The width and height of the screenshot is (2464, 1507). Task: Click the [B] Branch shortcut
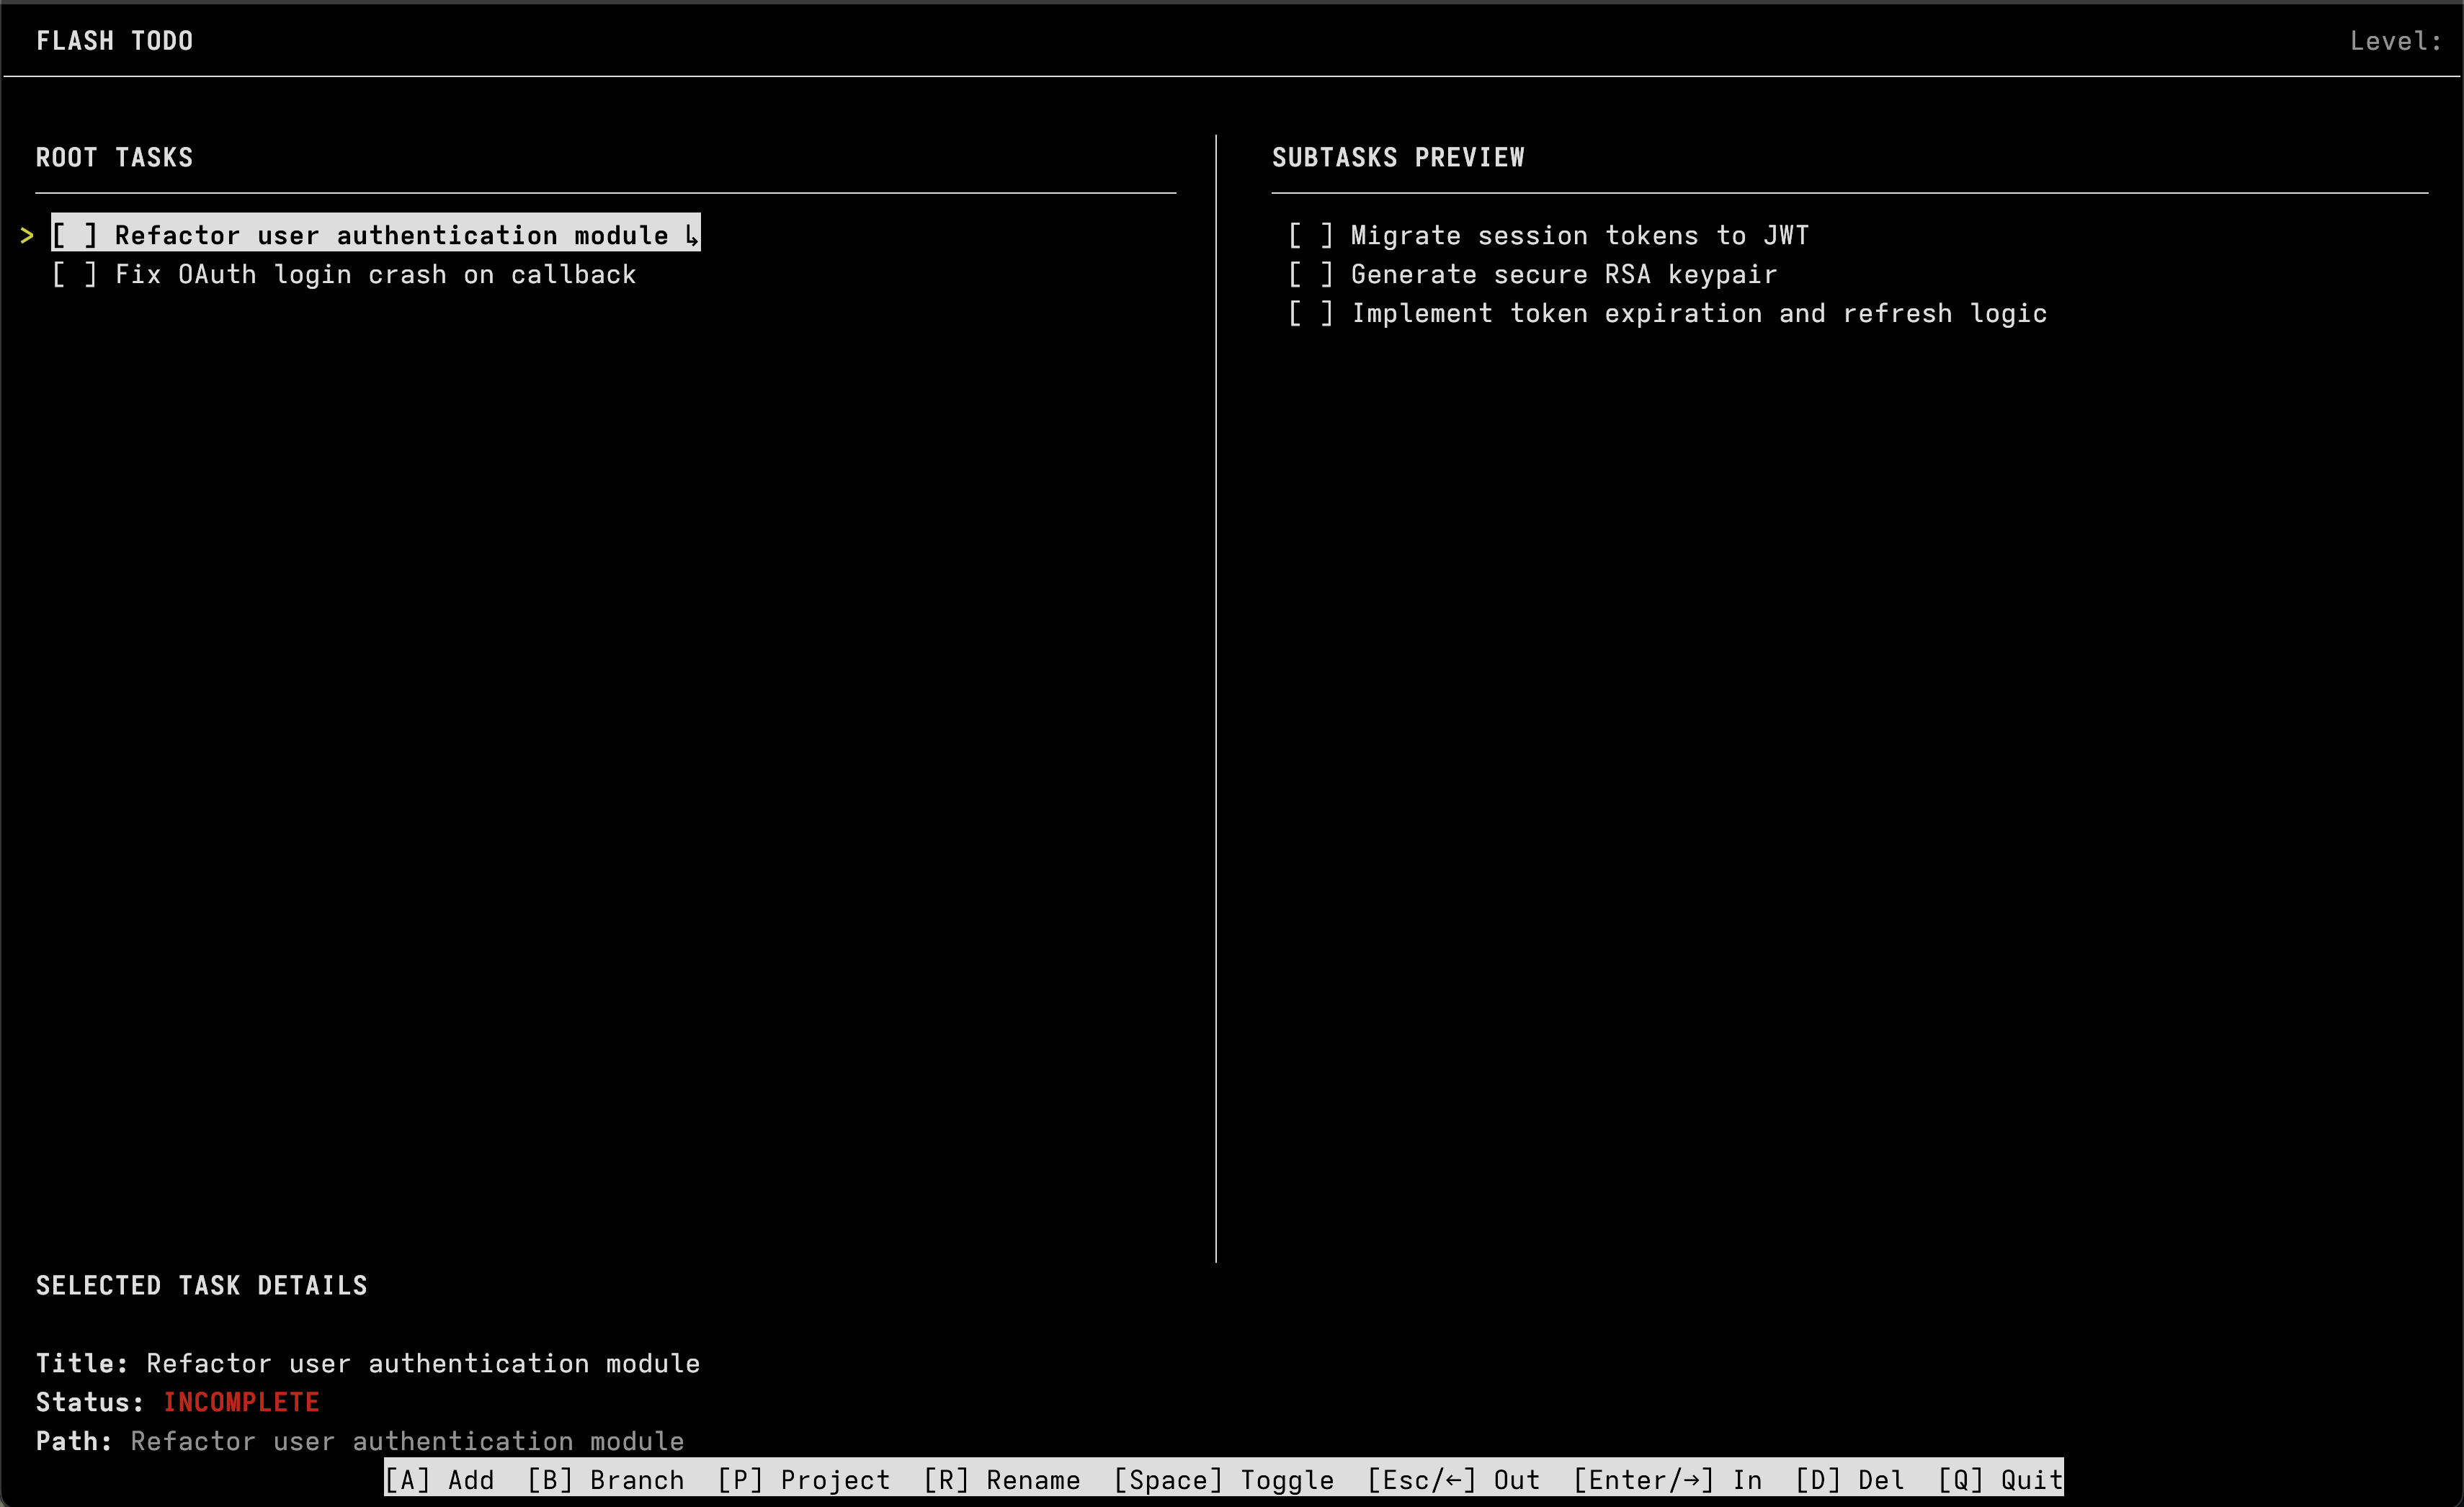pyautogui.click(x=606, y=1479)
